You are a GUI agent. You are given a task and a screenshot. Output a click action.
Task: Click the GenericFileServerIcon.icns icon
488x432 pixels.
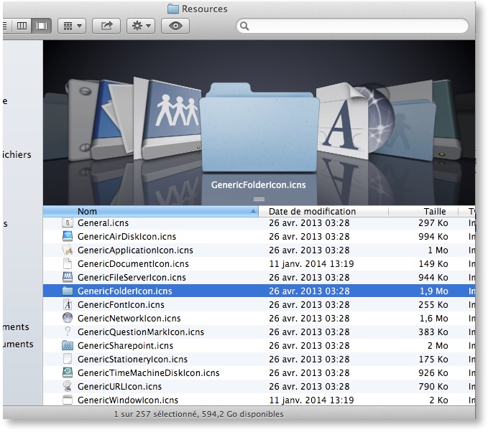click(68, 278)
